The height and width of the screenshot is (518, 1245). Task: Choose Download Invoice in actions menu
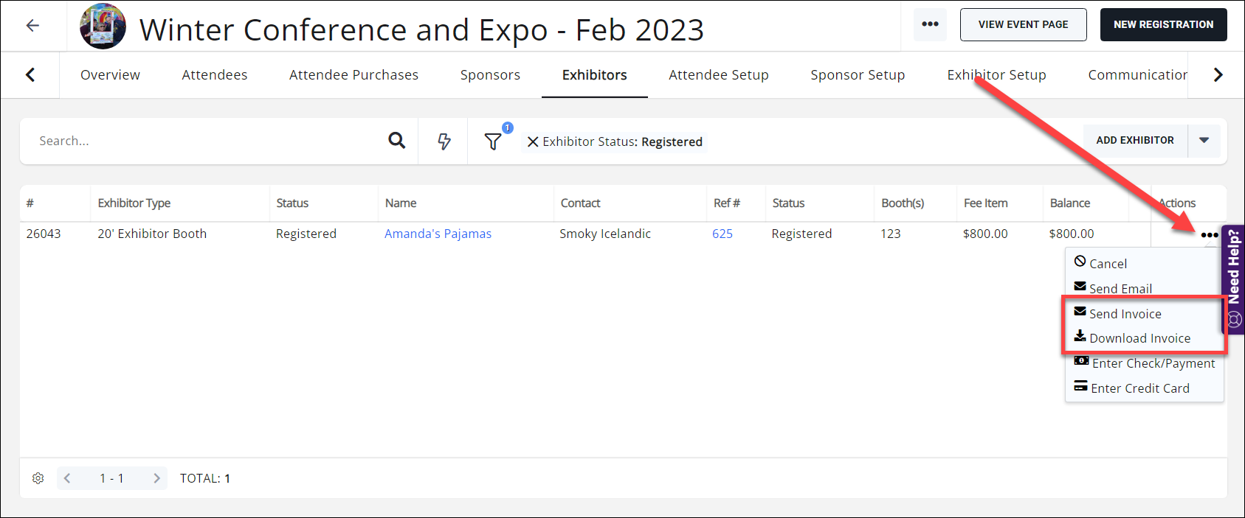pos(1139,338)
